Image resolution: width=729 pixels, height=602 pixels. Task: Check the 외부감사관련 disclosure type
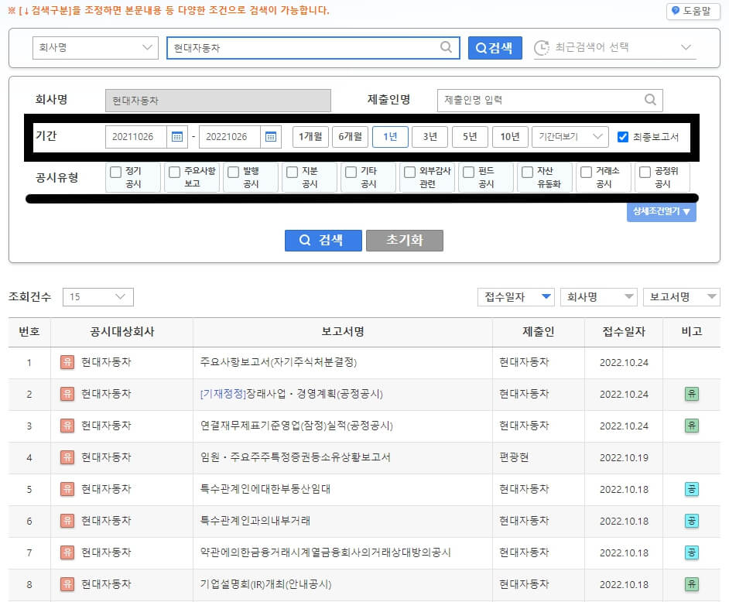pyautogui.click(x=409, y=172)
